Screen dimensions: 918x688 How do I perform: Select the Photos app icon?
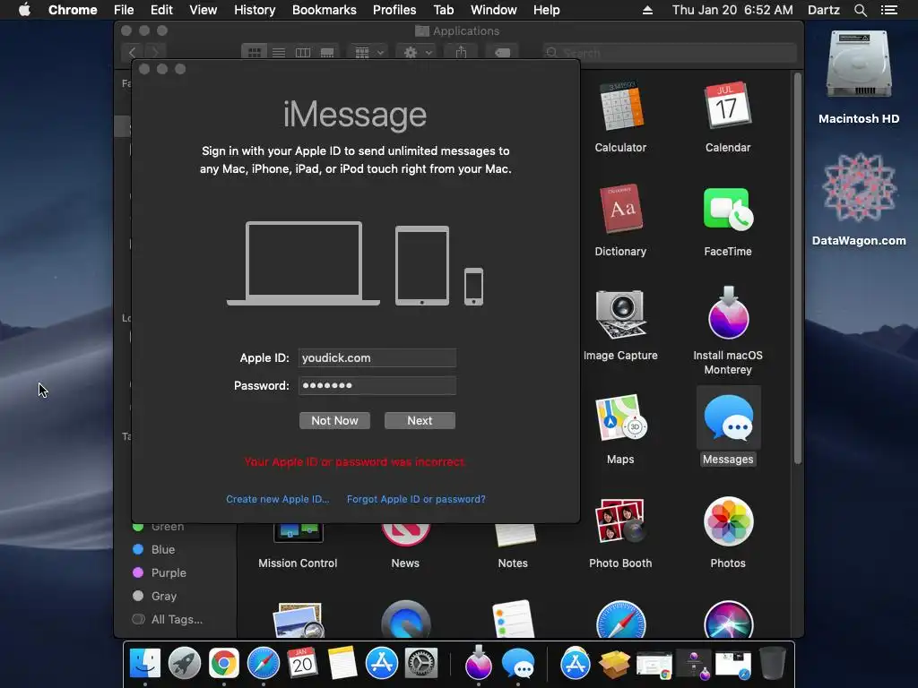(728, 520)
